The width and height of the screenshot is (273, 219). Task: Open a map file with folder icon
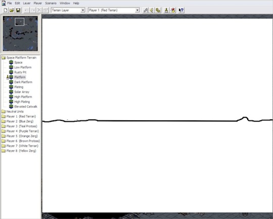tap(12, 10)
